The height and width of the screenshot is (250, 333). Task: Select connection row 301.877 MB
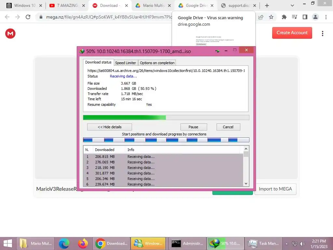tap(163, 173)
